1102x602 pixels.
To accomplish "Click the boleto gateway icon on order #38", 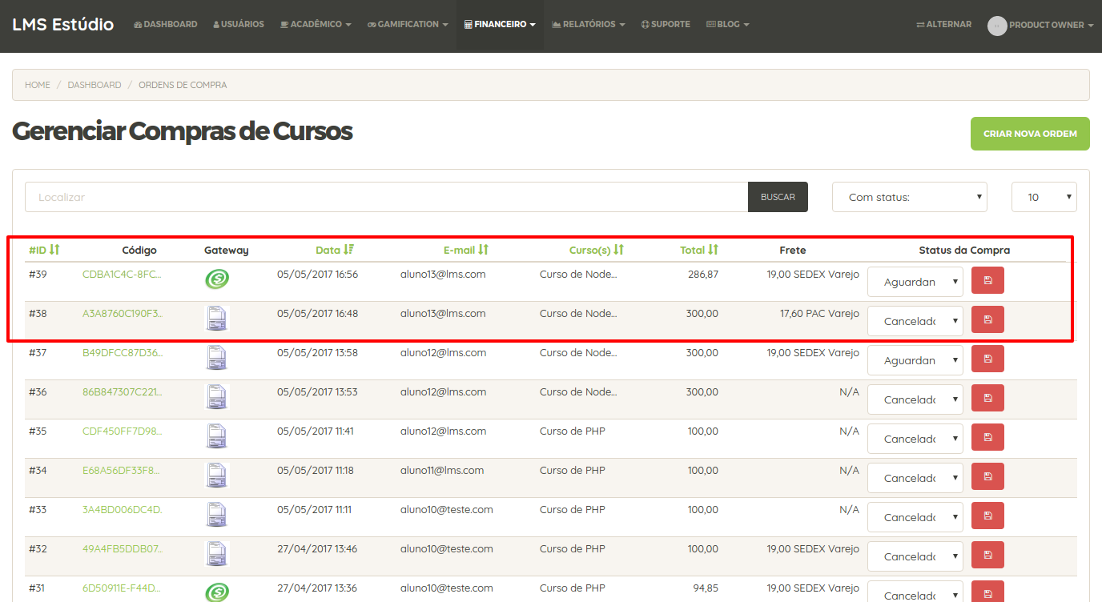I will [217, 319].
